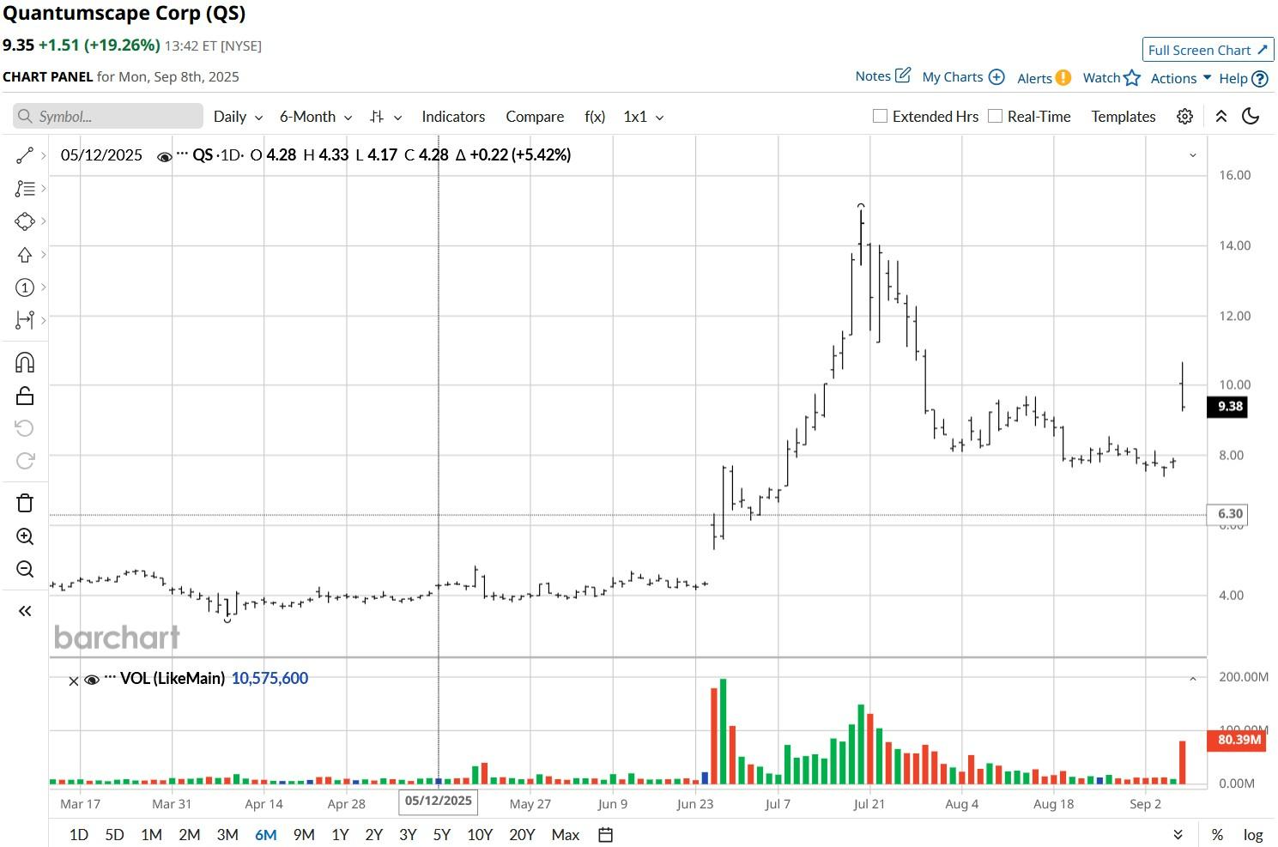
Task: Click the 05/12/2025 crosshair date label
Action: click(438, 802)
